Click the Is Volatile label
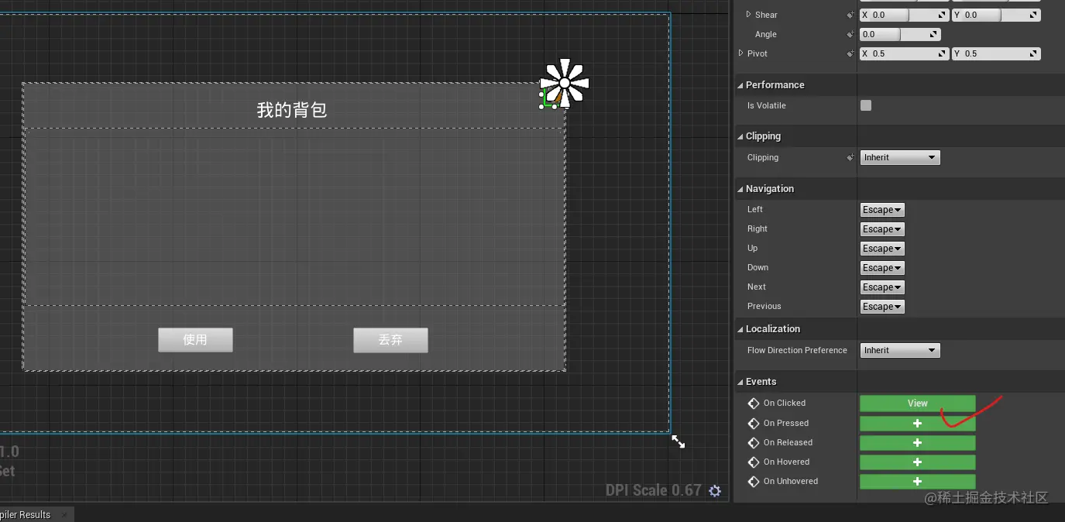This screenshot has width=1065, height=522. coord(767,105)
